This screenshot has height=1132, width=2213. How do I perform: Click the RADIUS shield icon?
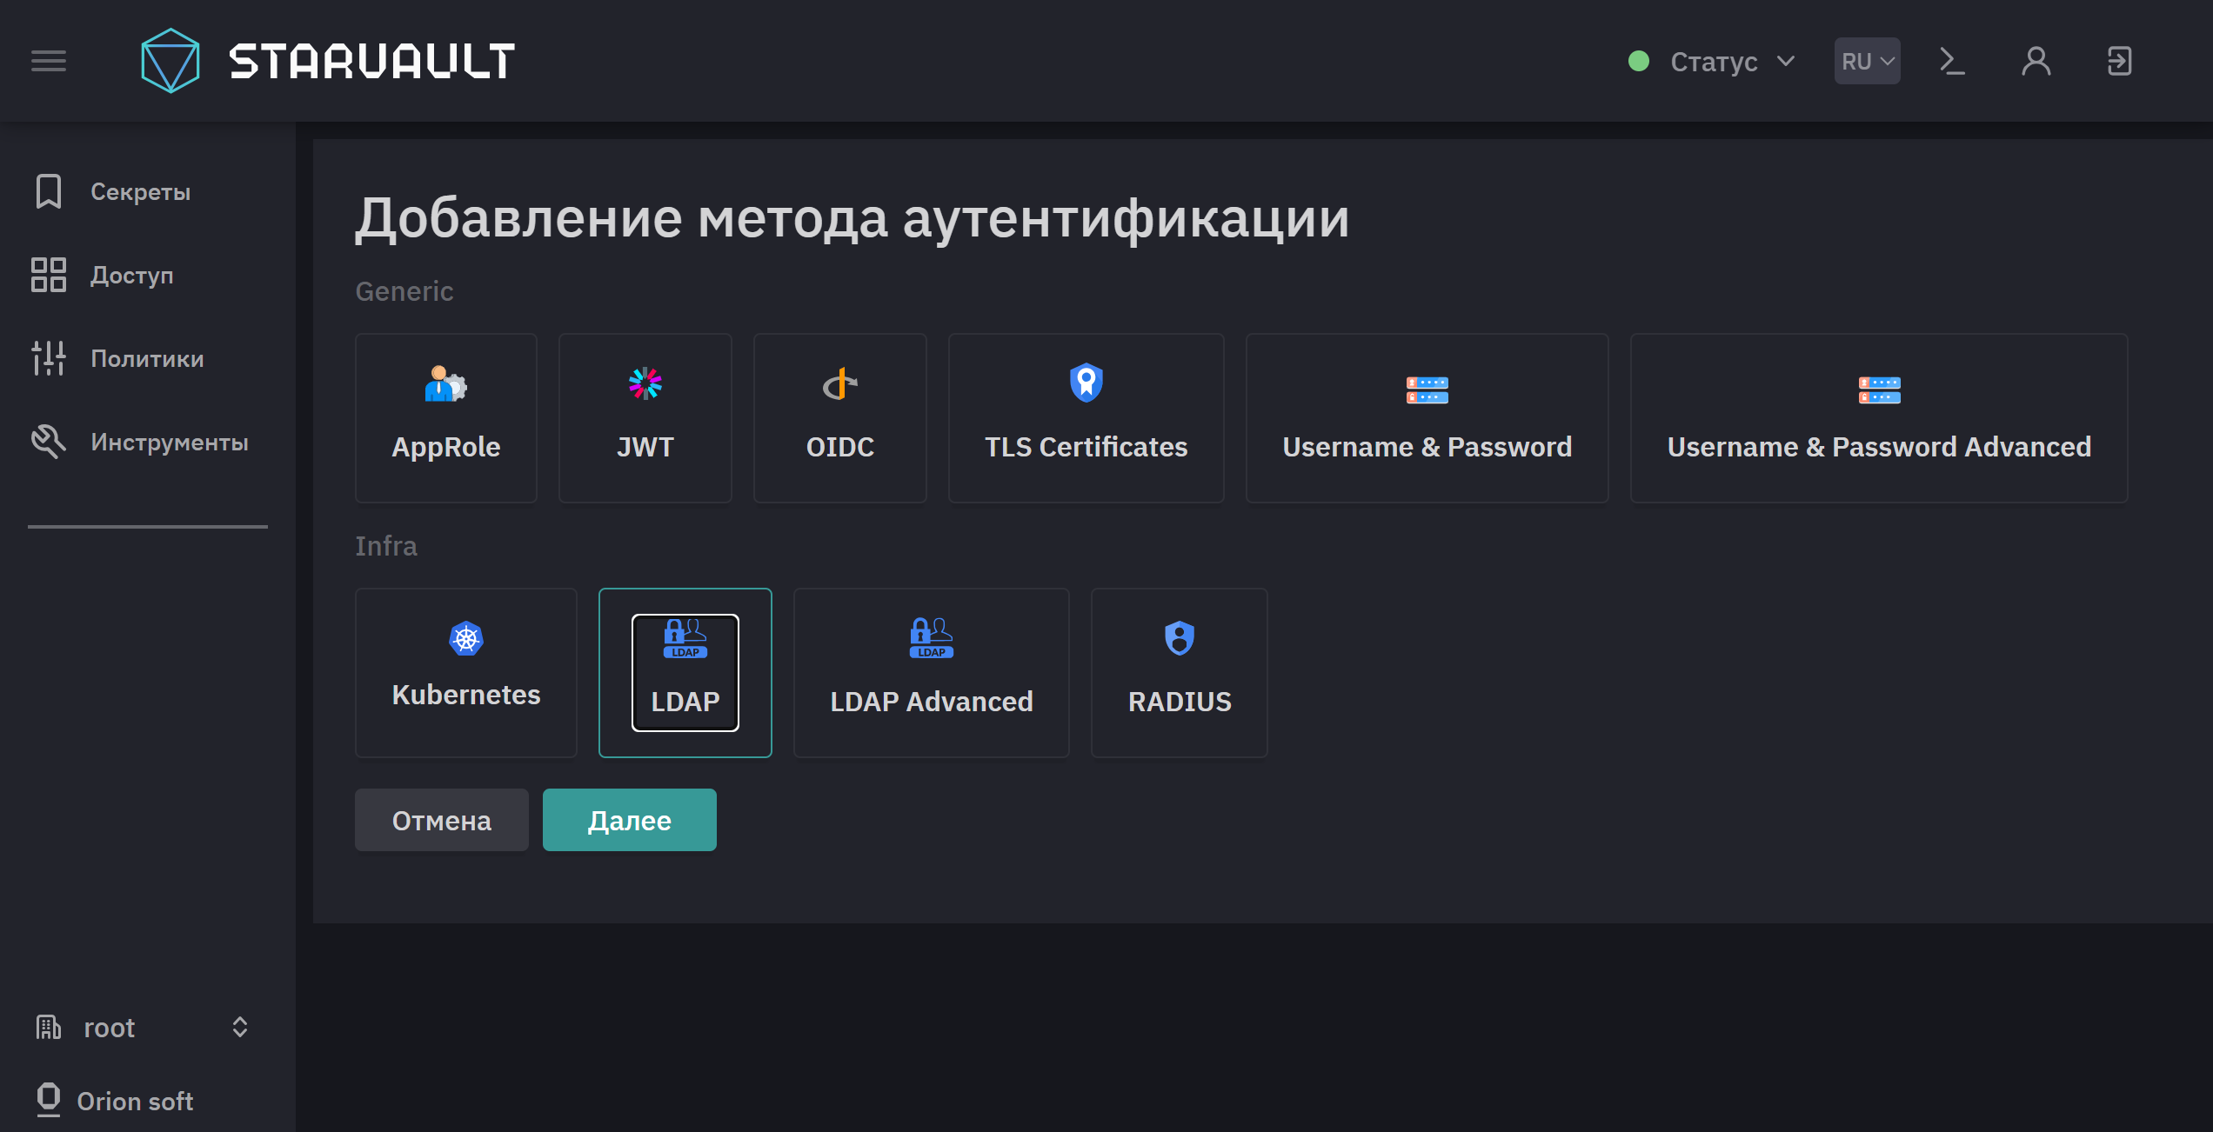(1180, 638)
